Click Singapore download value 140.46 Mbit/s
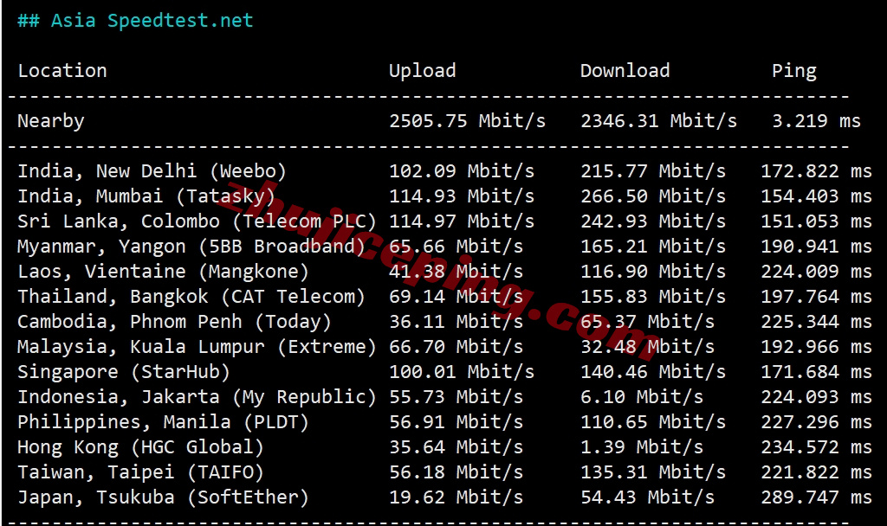 click(x=653, y=372)
